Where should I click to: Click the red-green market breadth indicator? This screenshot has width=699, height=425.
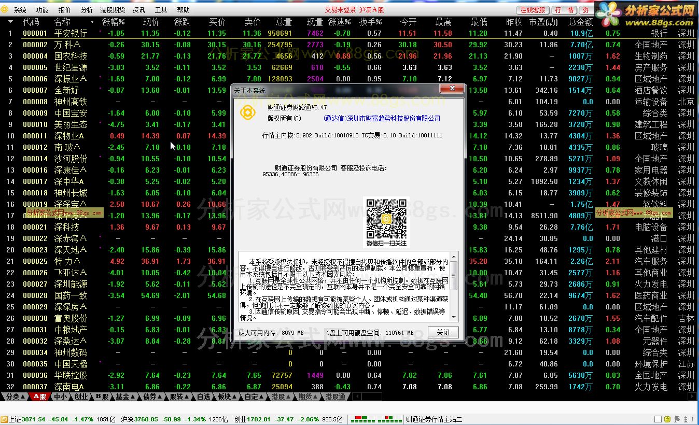point(375,419)
